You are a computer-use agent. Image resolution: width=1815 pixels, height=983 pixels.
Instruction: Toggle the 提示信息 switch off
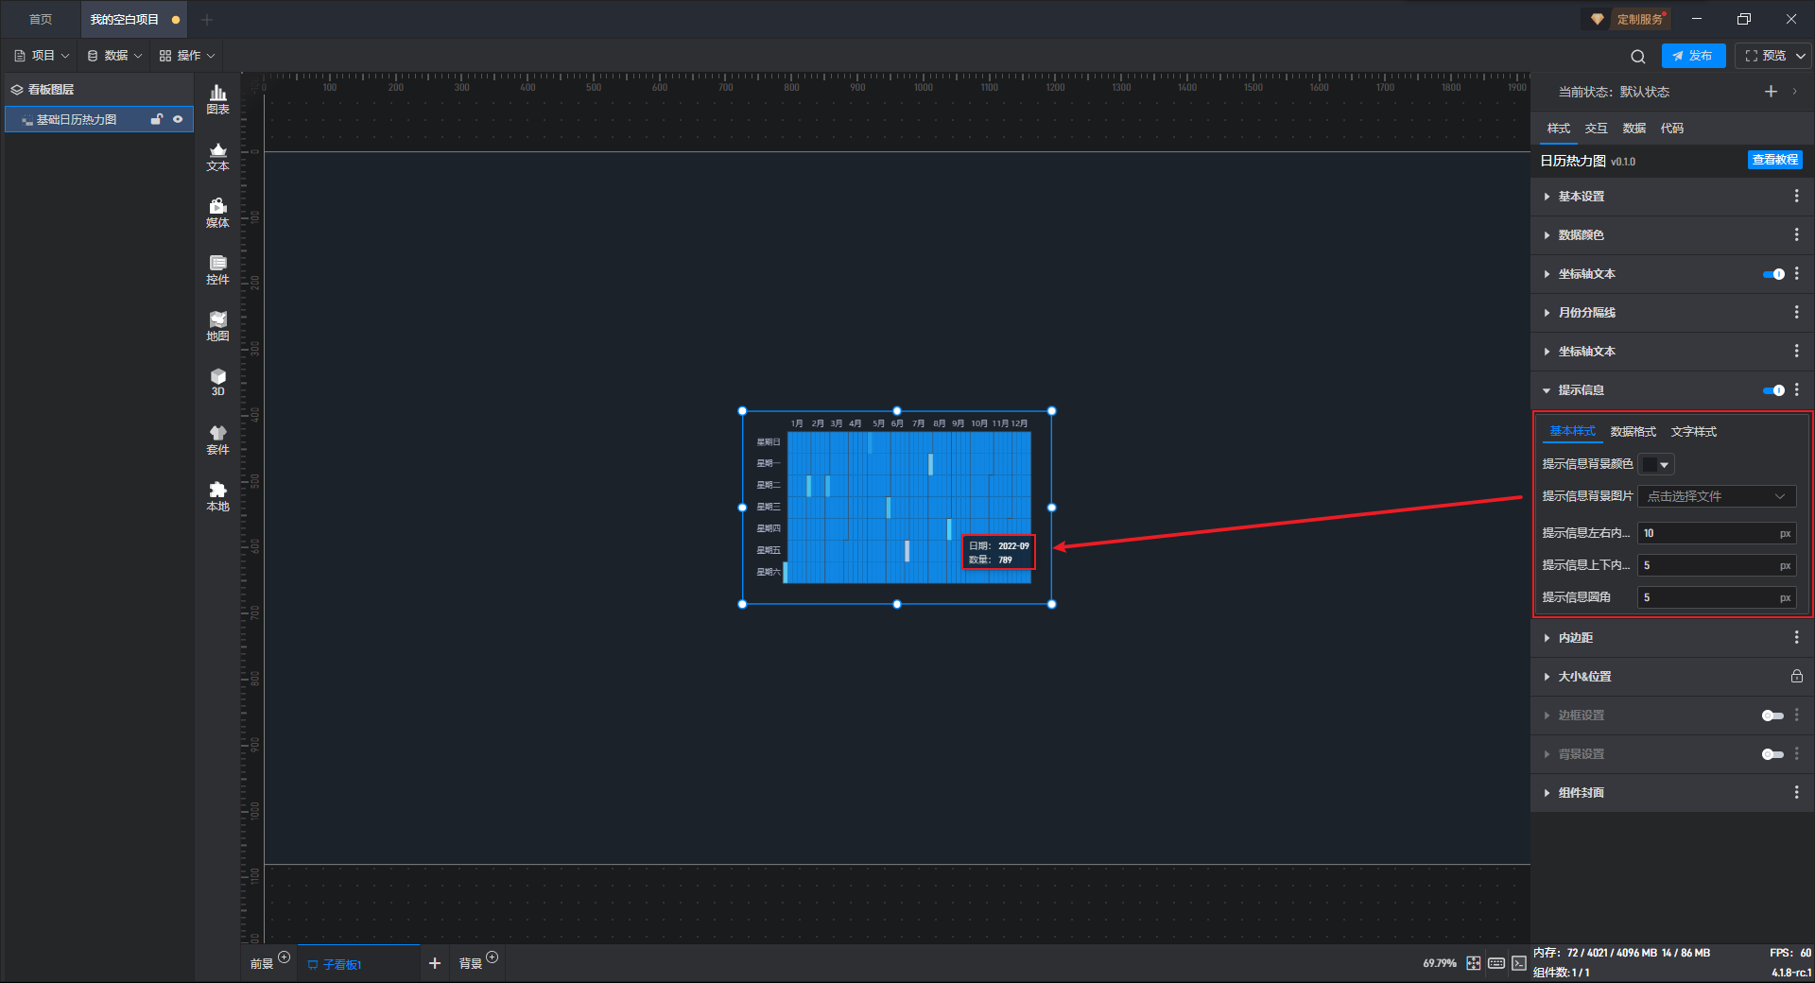tap(1773, 390)
